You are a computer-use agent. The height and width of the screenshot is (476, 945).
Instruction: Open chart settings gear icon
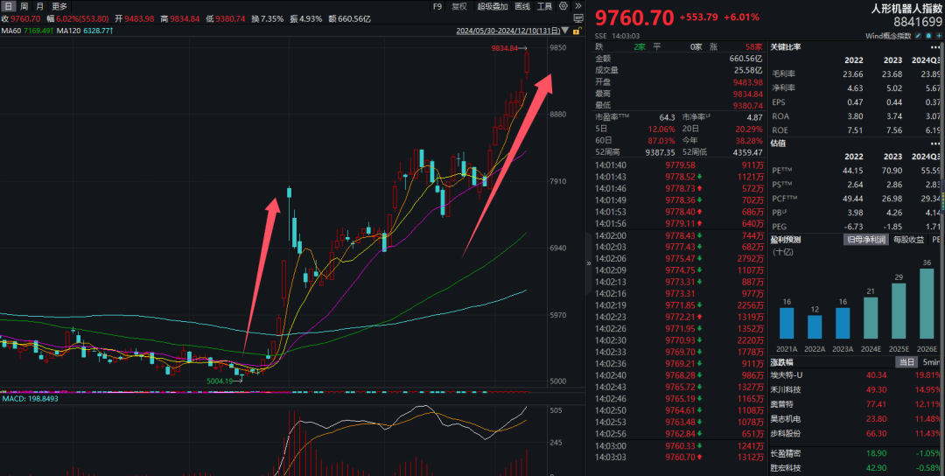(563, 6)
